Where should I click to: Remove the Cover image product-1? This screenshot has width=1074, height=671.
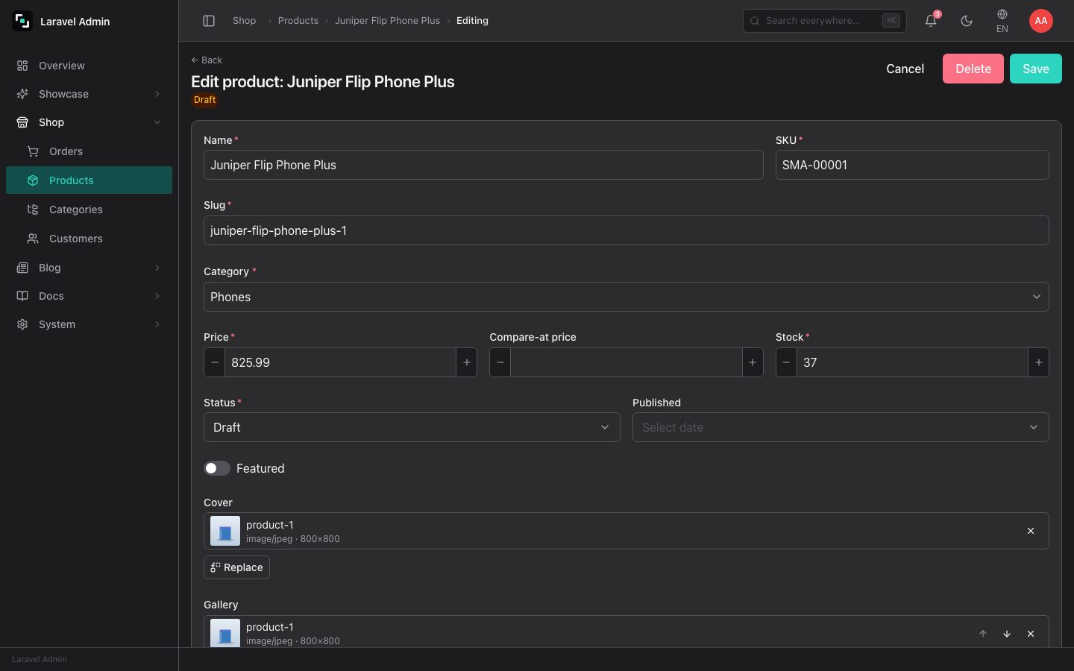pos(1031,531)
